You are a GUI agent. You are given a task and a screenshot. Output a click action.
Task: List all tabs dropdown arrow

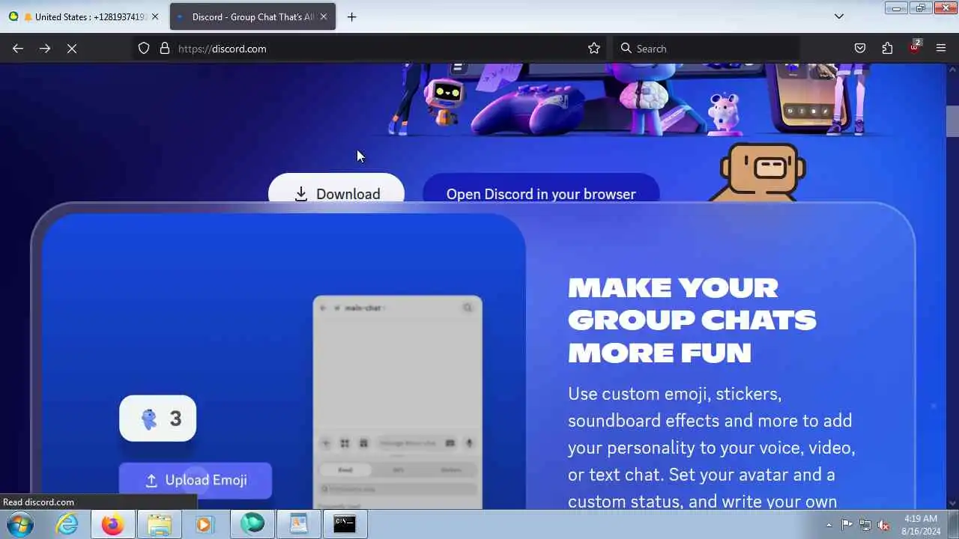[839, 16]
